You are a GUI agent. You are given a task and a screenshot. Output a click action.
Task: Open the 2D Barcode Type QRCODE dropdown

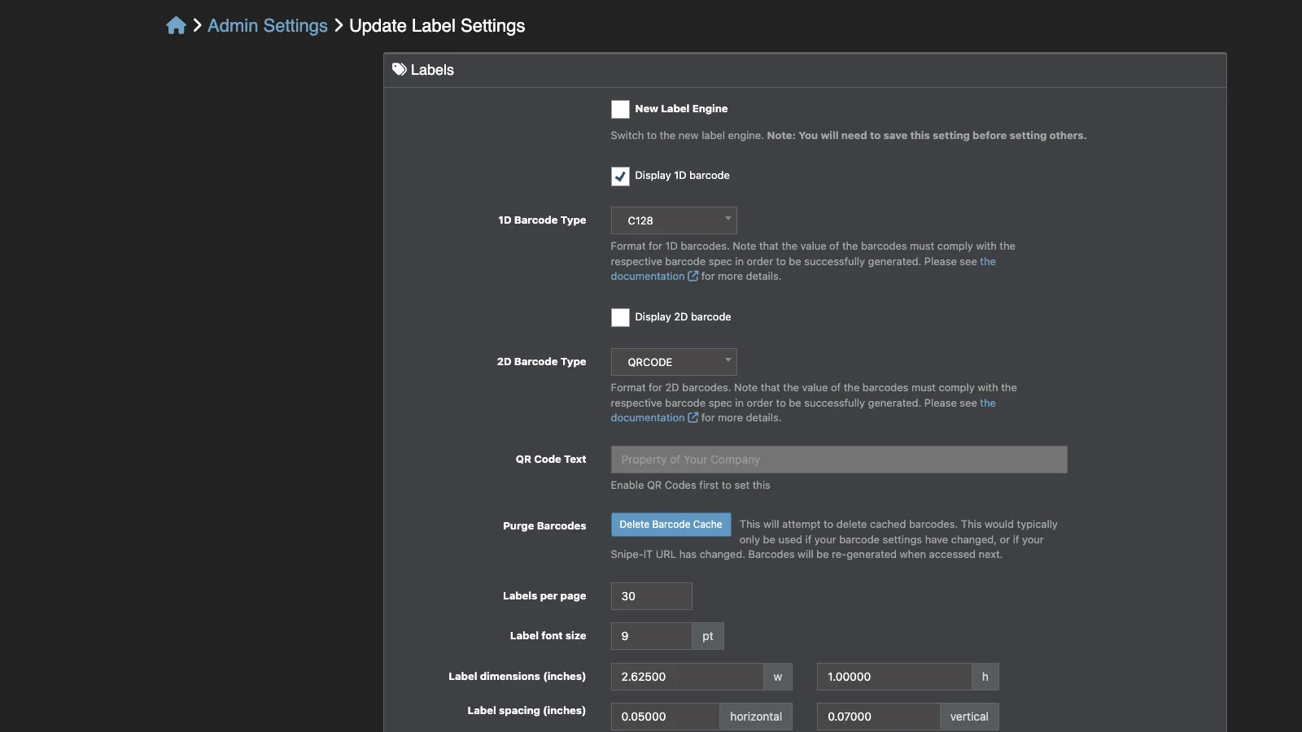click(674, 362)
